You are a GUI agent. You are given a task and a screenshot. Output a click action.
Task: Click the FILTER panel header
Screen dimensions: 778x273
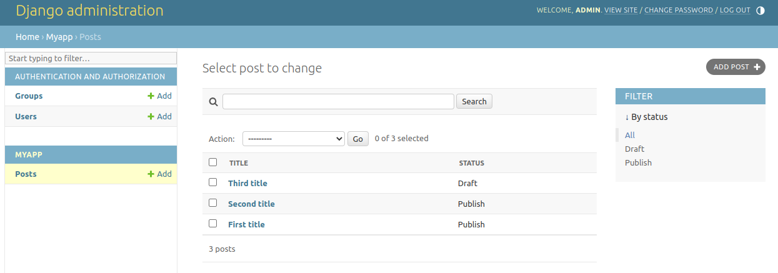click(x=691, y=96)
